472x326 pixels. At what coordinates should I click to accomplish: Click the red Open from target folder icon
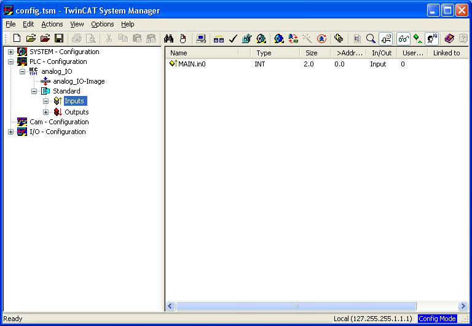point(45,38)
